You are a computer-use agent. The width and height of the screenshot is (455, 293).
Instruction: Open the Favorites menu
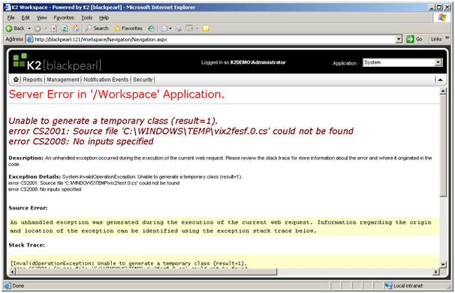click(64, 18)
